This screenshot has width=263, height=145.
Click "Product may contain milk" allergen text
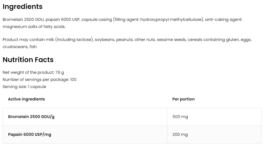[29, 40]
